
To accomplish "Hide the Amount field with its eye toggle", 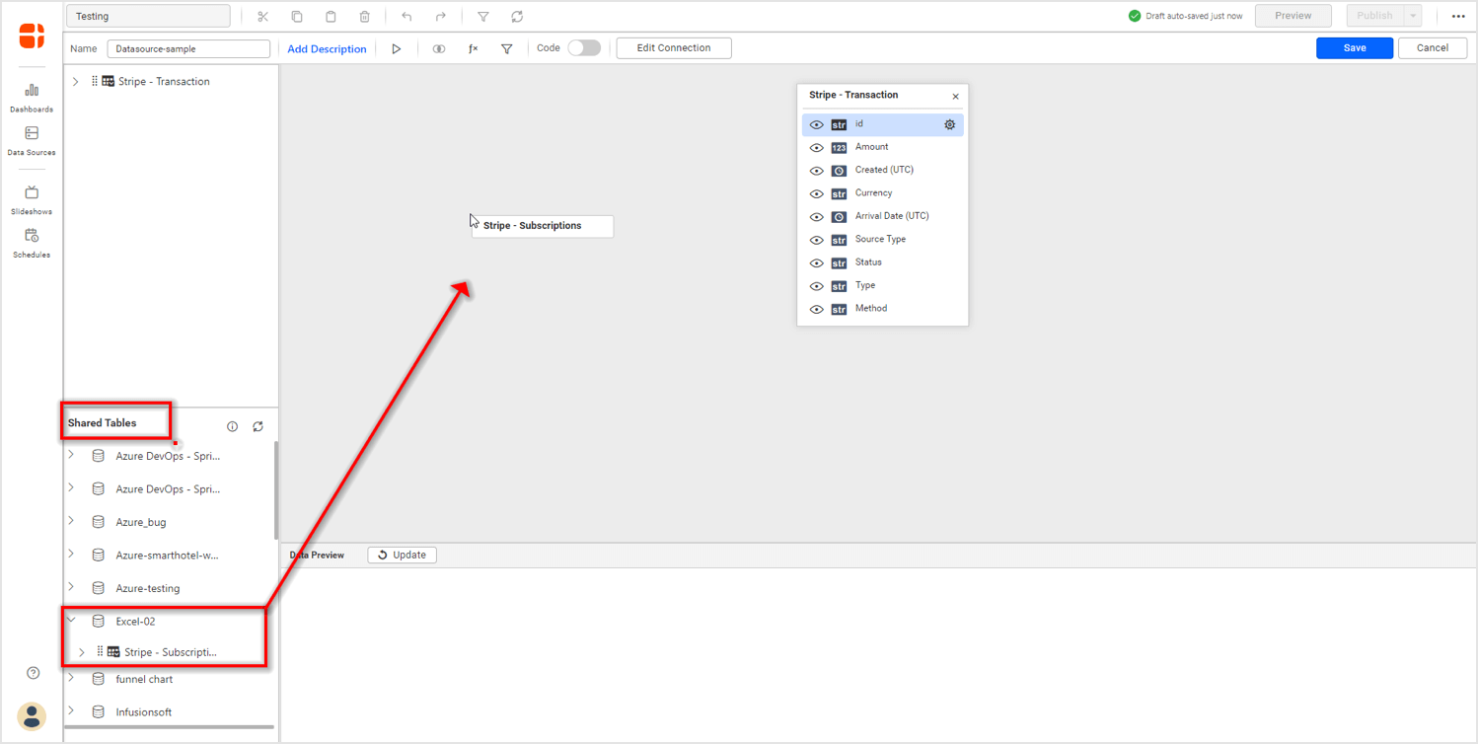I will pos(816,147).
